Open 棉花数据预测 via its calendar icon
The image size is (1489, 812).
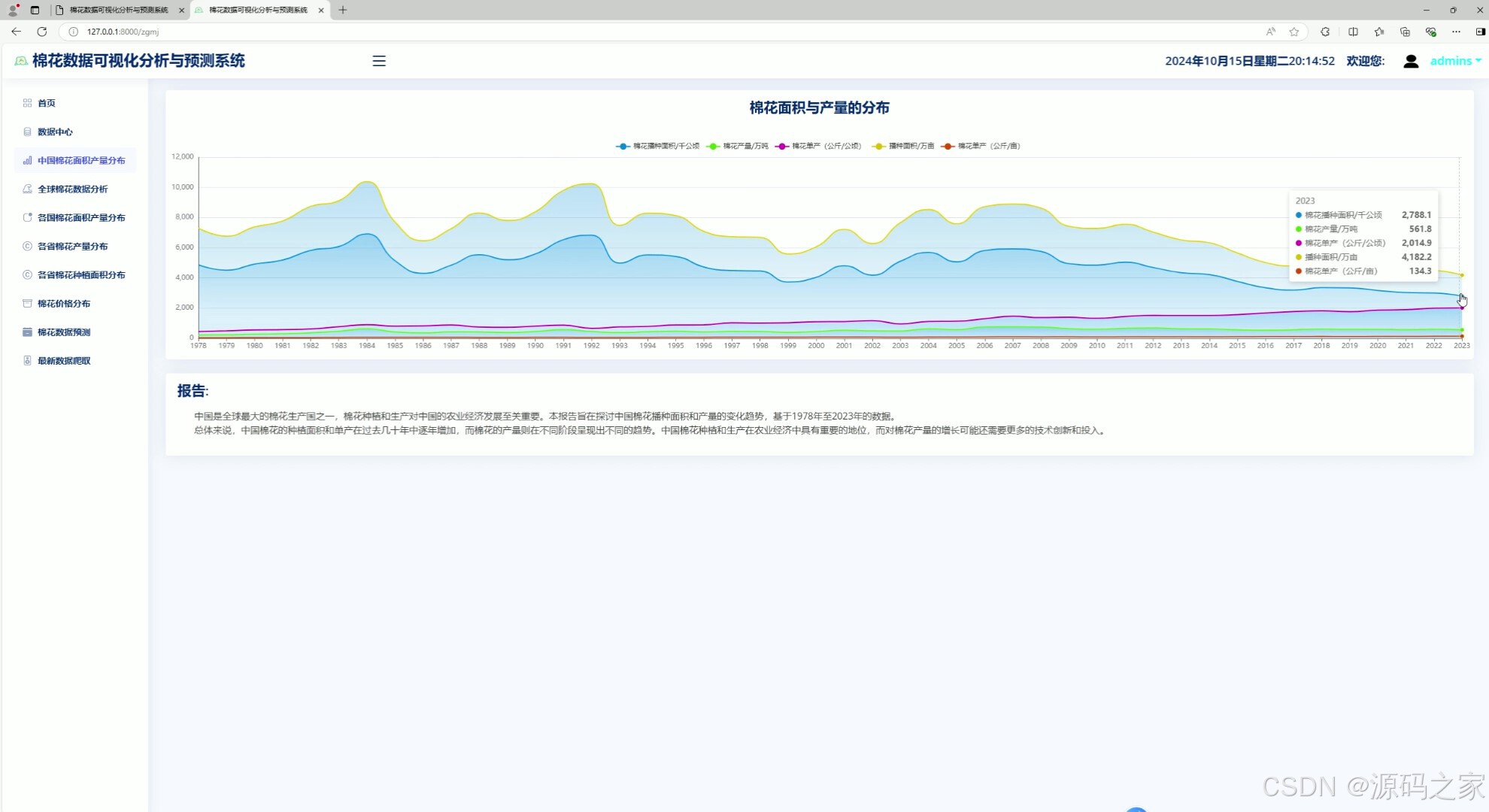coord(27,332)
